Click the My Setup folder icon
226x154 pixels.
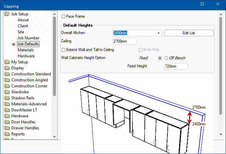coord(7,62)
